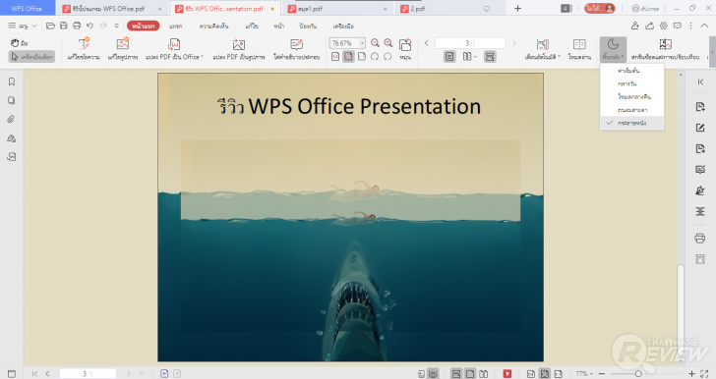Collapse the background moon dropdown button
716x379 pixels.
pyautogui.click(x=613, y=49)
